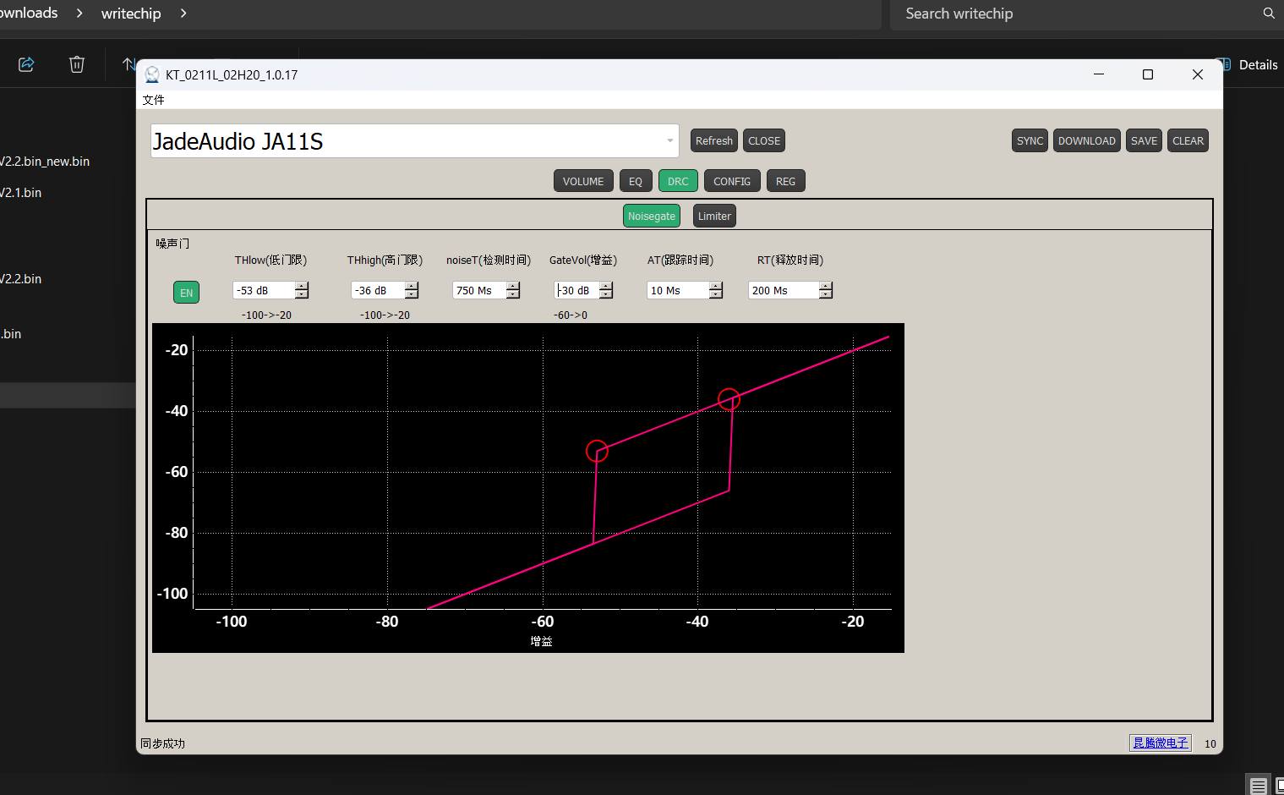
Task: Select the V2.2.bin_new.bin file in Explorer
Action: click(x=45, y=162)
